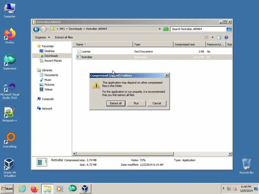Open Supermium from taskbar
This screenshot has height=194, width=259.
72,188
